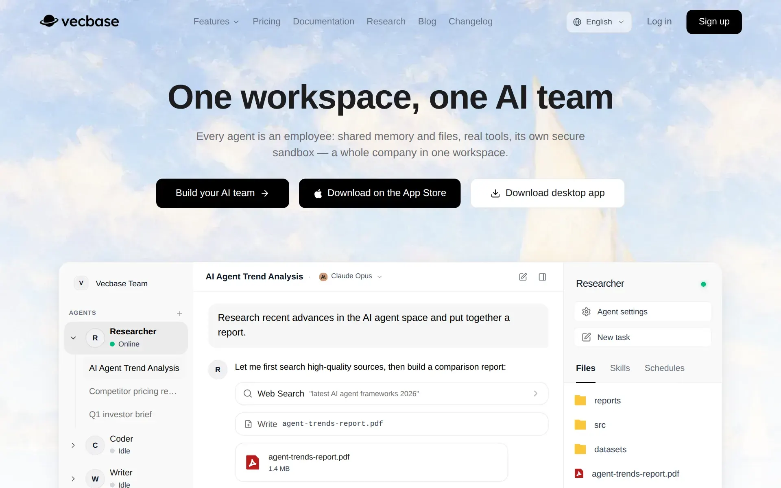
Task: Switch to the Skills tab
Action: [x=620, y=368]
